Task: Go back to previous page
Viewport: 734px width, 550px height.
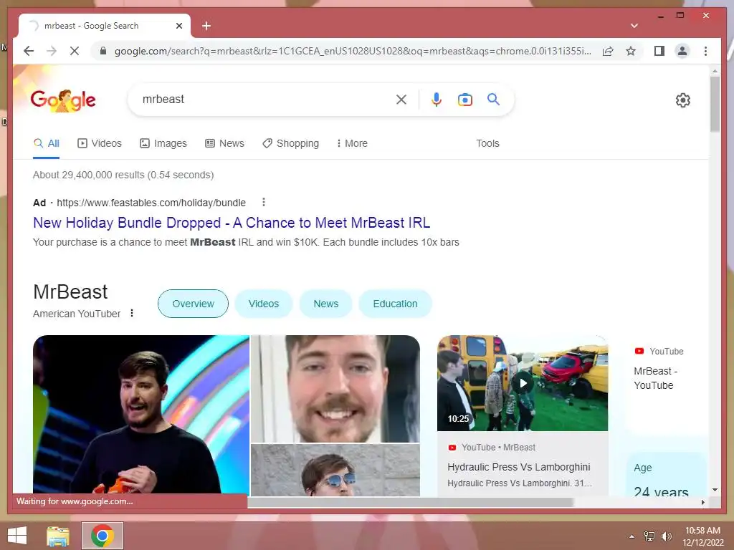Action: pyautogui.click(x=29, y=51)
